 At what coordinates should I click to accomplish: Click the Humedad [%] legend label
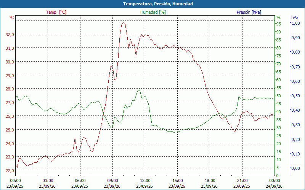pyautogui.click(x=153, y=12)
